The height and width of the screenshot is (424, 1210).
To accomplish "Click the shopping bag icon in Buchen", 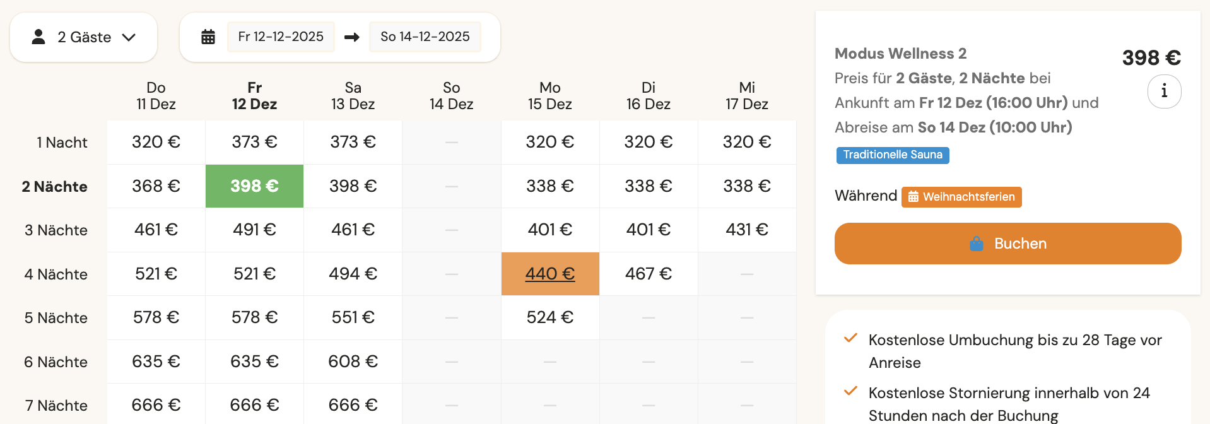I will (976, 244).
